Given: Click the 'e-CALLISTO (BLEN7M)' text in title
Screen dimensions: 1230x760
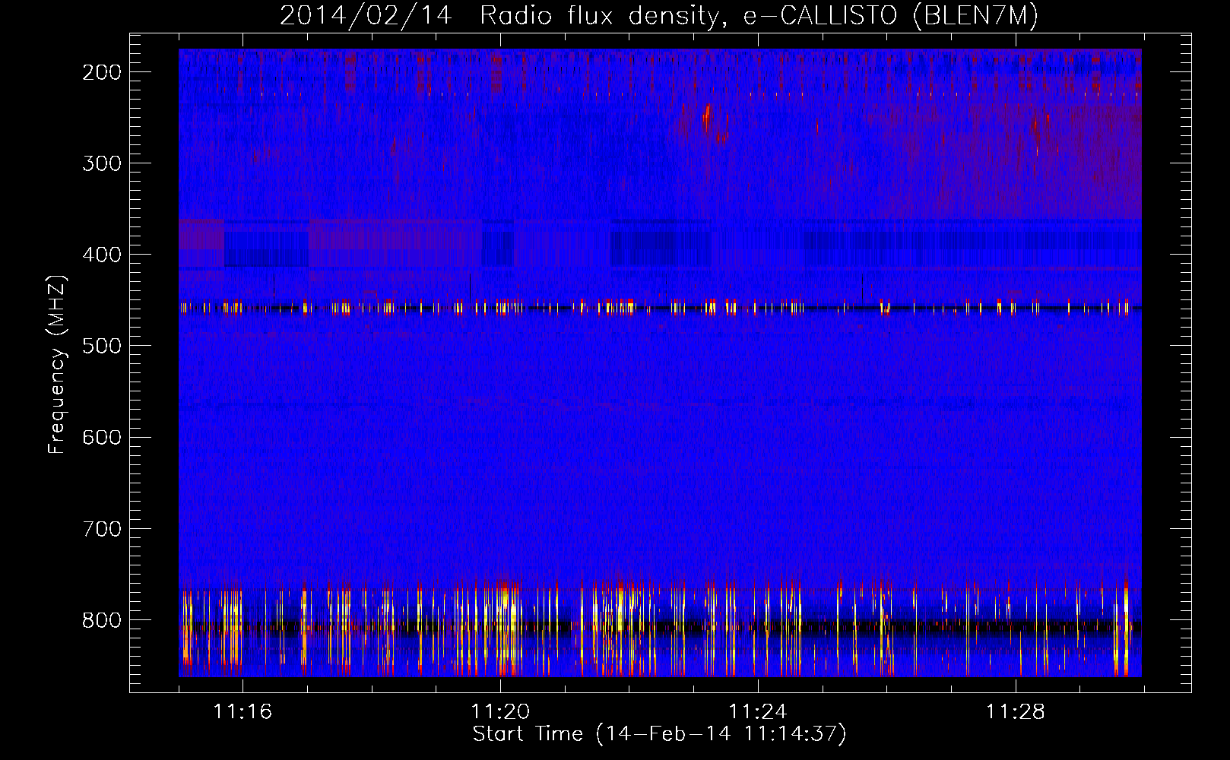Looking at the screenshot, I should 891,16.
